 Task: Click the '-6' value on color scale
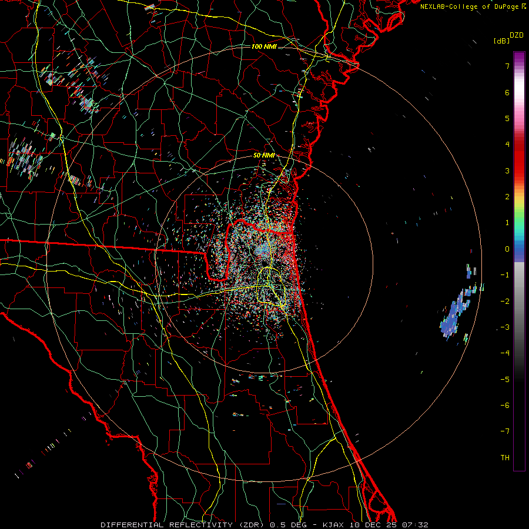tap(505, 406)
